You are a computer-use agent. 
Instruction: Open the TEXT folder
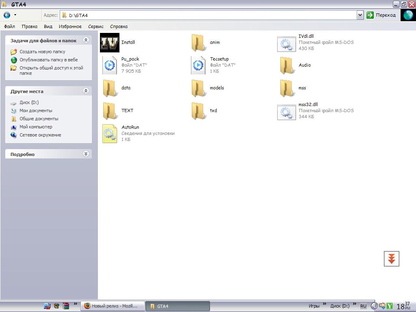point(110,111)
